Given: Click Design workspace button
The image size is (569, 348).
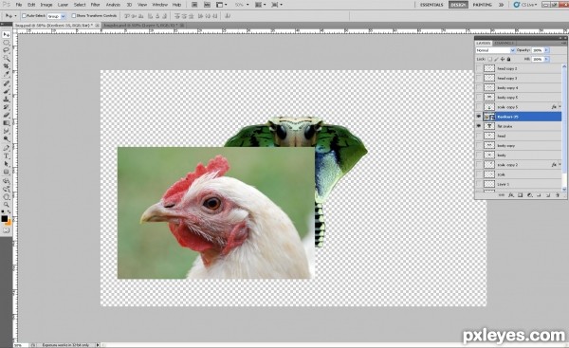Looking at the screenshot, I should pos(458,5).
